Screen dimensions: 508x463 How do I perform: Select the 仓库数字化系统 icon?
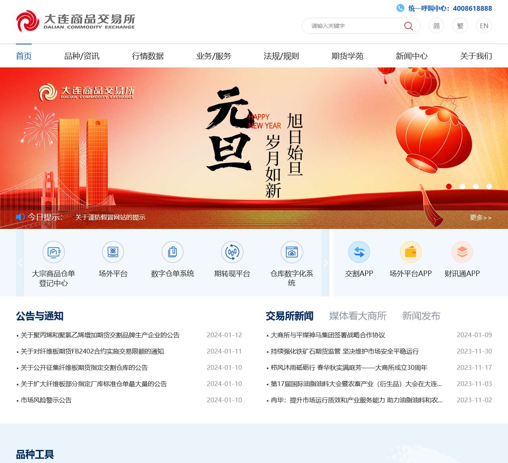click(292, 252)
